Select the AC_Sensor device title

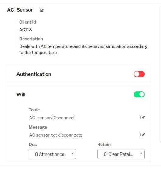tap(20, 10)
